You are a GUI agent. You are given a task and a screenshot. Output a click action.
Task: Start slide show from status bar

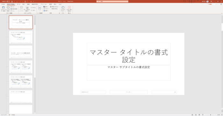click(203, 115)
